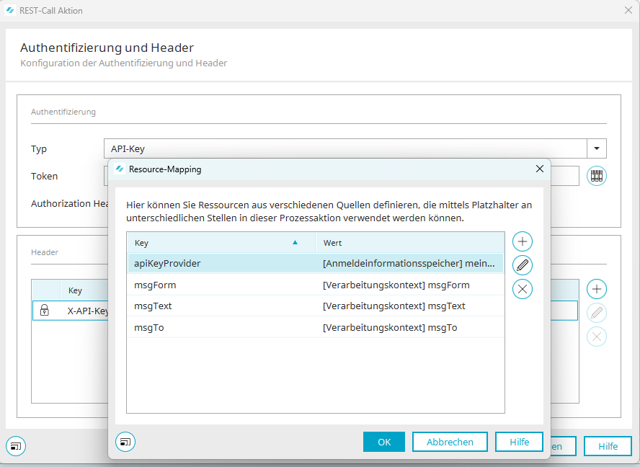
Task: Open the resource mapping icon next to Token
Action: (x=596, y=176)
